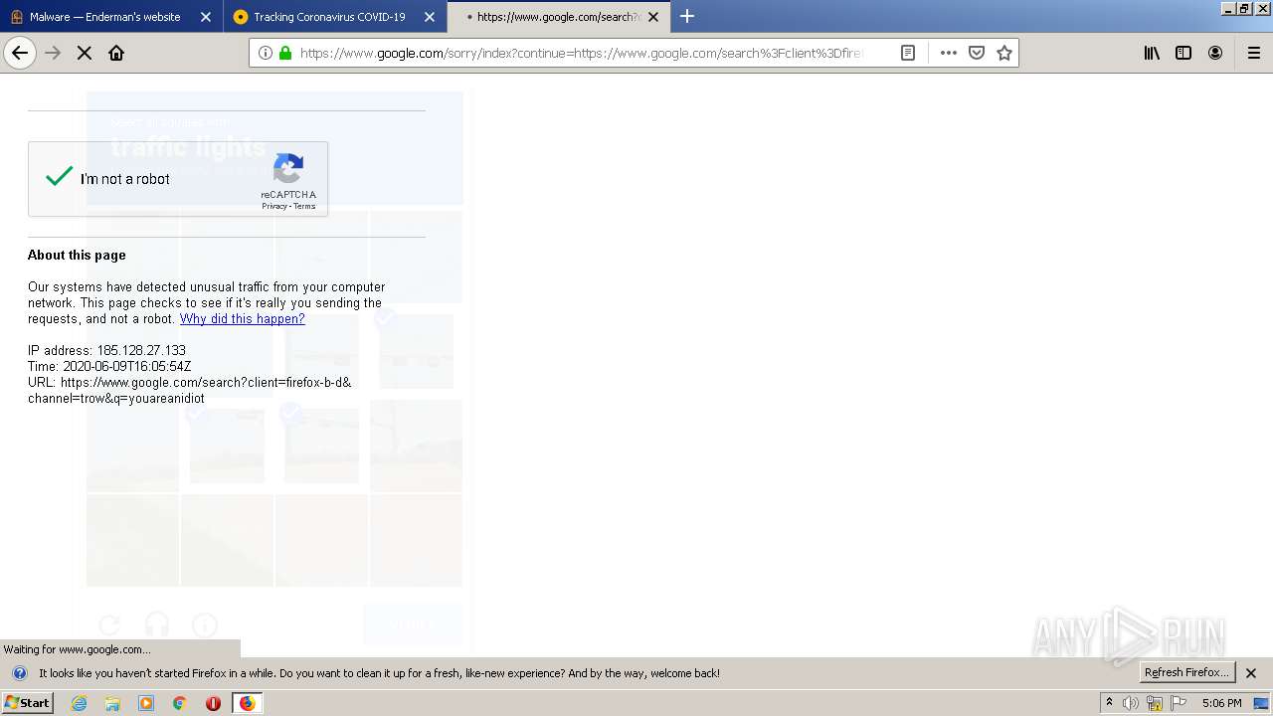Close the Malware — Enderman's website tab
This screenshot has height=716, width=1273.
coord(205,17)
